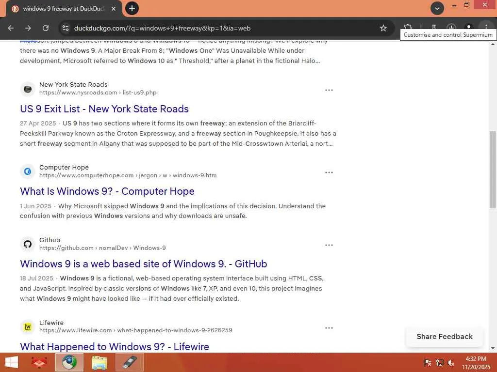Viewport: 497px width, 372px height.
Task: Click the Lifewire favicon
Action: pyautogui.click(x=28, y=327)
